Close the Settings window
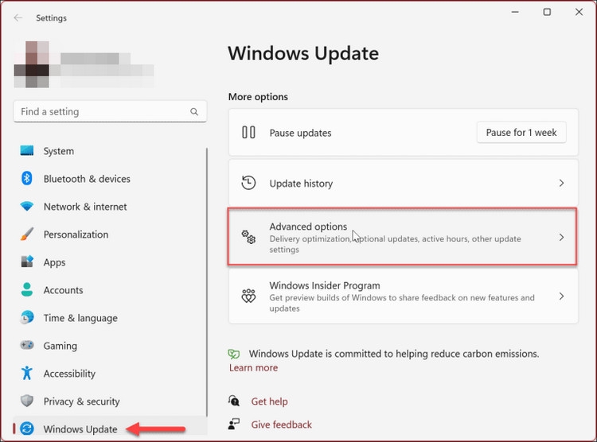Screen dimensions: 597x442 click(x=579, y=12)
